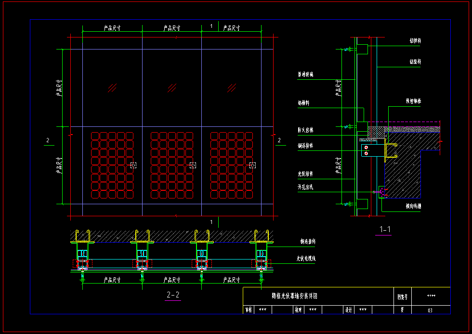
Task: Click the 光伏组件 annotation label
Action: (305, 174)
